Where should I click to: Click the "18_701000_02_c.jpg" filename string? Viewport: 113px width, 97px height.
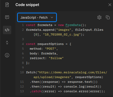coord(62,34)
